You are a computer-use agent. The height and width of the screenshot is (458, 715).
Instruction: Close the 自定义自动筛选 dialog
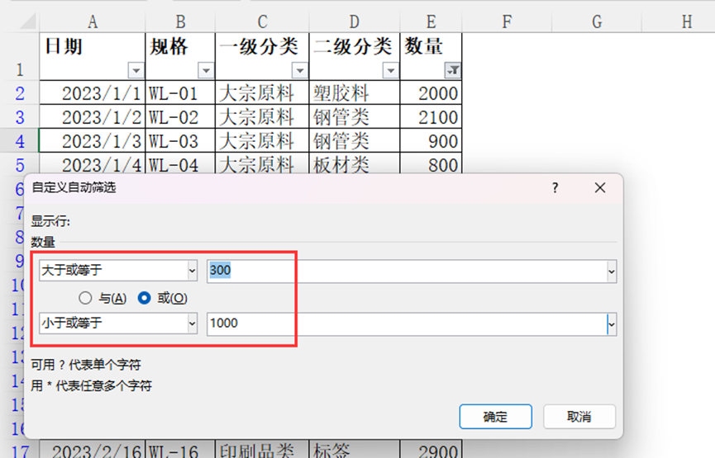click(599, 187)
